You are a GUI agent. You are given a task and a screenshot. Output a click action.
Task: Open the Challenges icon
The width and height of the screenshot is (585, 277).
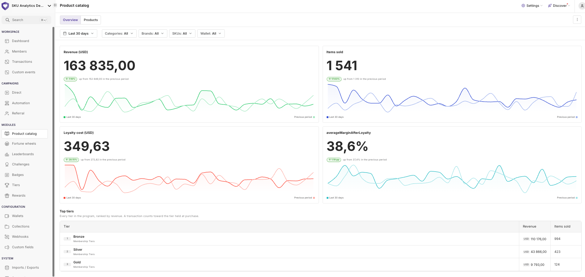(7, 164)
